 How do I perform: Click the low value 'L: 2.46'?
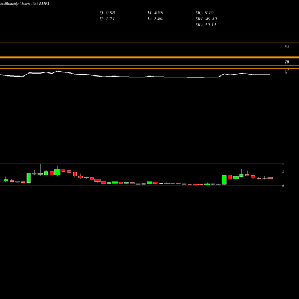155,19
